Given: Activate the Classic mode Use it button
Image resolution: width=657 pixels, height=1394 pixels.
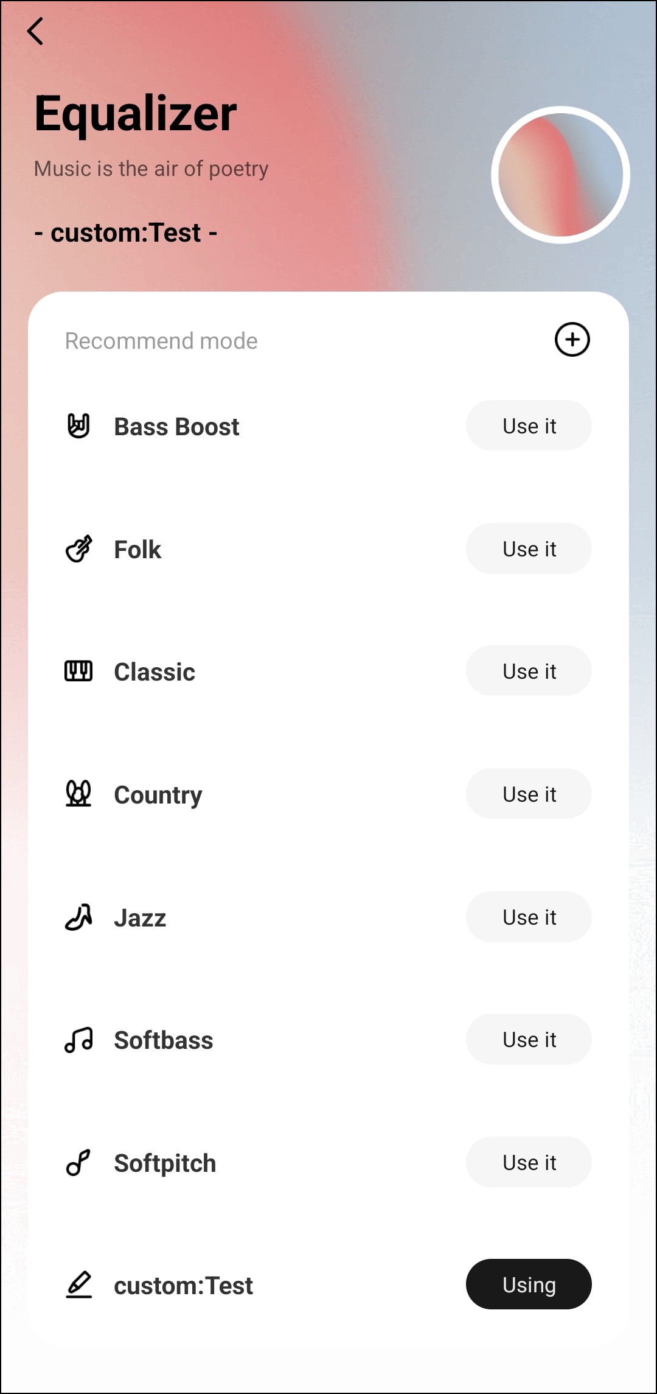Looking at the screenshot, I should pyautogui.click(x=529, y=671).
